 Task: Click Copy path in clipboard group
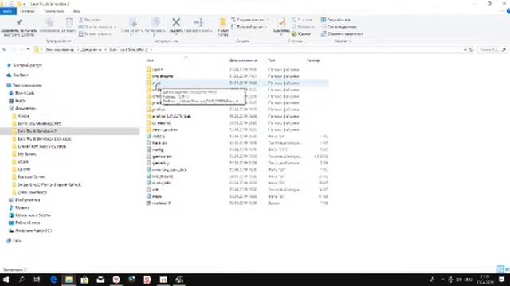point(97,27)
